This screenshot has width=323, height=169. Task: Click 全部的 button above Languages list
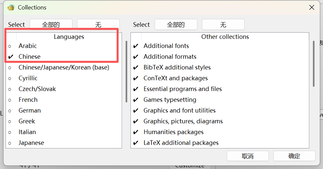(51, 24)
